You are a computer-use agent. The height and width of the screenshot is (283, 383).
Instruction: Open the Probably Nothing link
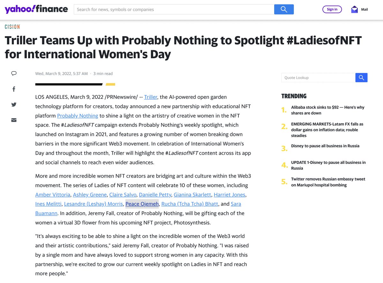point(78,116)
